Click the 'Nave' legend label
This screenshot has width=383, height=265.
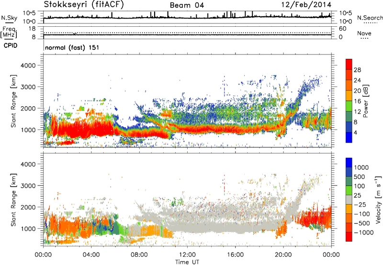[364, 33]
